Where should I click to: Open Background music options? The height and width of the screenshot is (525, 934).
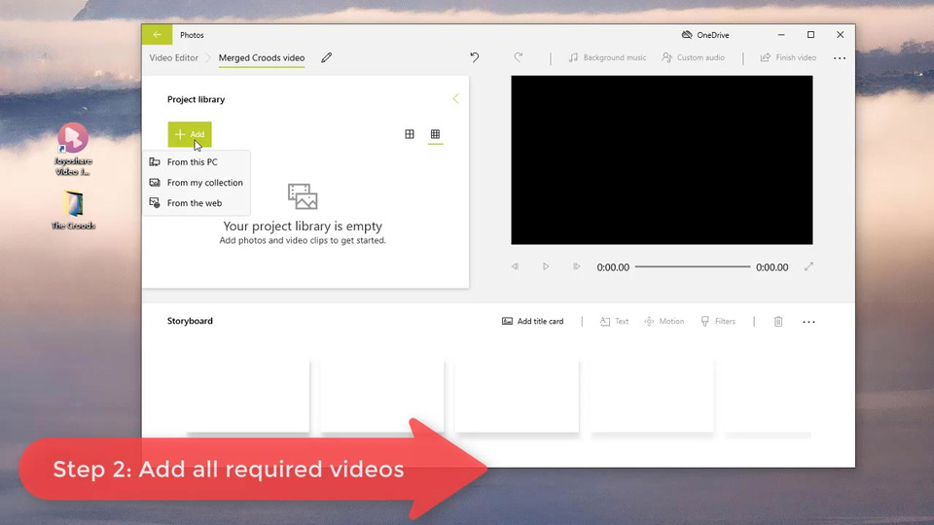tap(607, 57)
